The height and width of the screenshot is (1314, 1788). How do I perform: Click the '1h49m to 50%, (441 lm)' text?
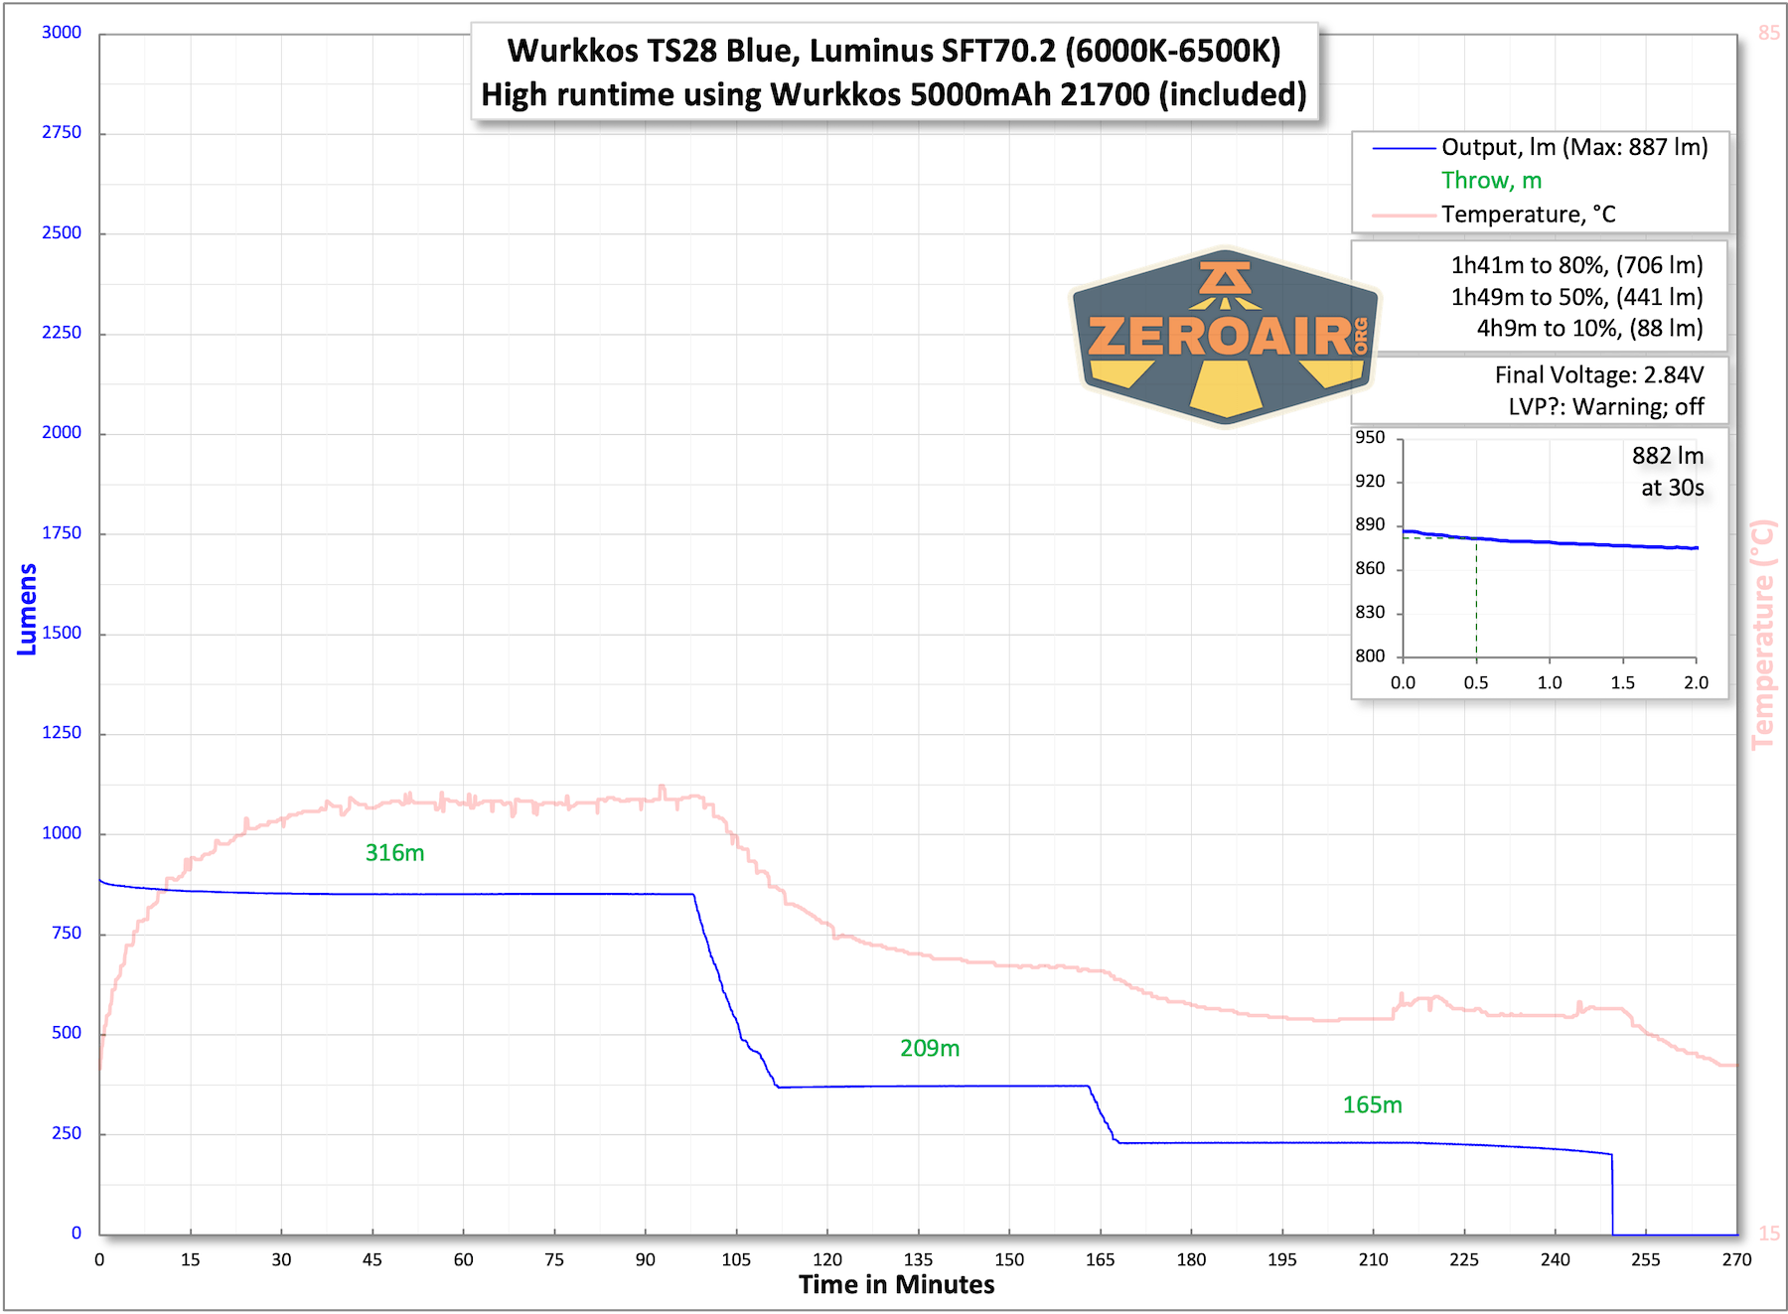coord(1576,297)
